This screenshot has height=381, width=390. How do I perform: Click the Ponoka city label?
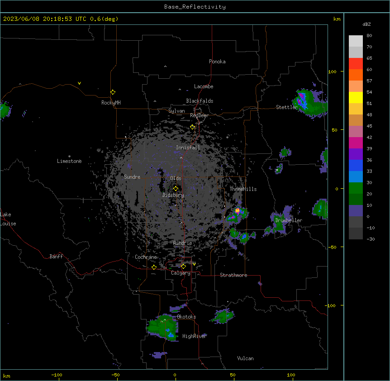coord(217,62)
